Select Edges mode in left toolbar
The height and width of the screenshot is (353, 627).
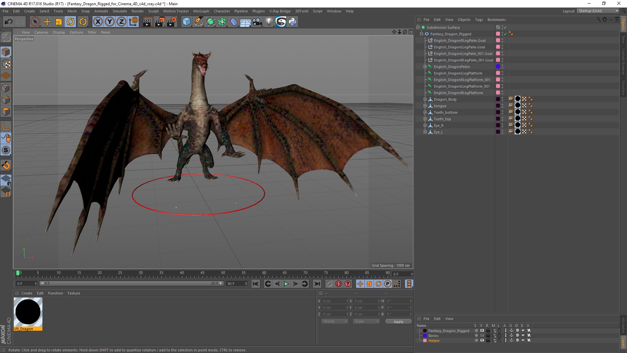tap(6, 100)
